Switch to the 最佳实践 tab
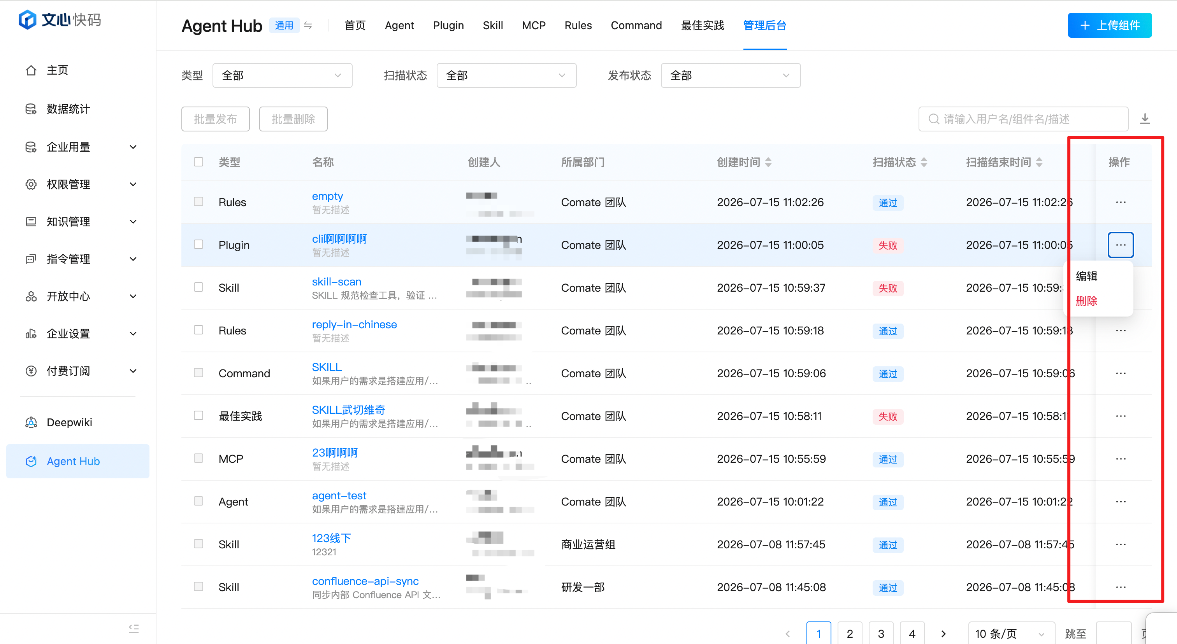The width and height of the screenshot is (1177, 644). 702,26
